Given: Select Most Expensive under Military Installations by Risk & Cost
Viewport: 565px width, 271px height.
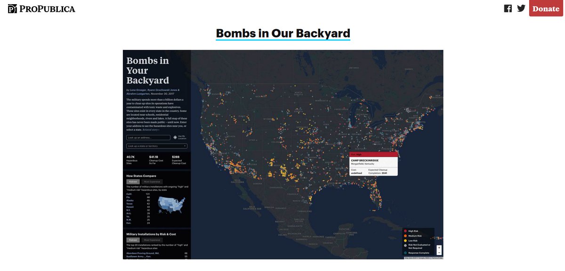Looking at the screenshot, I should point(152,239).
